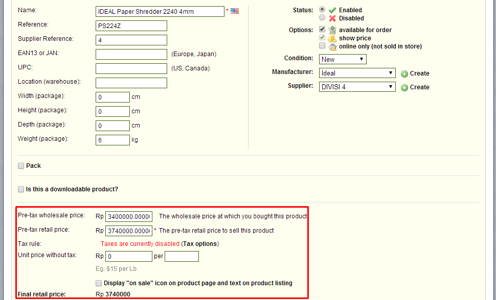This screenshot has height=300, width=496.
Task: Click Create link next to Supplier
Action: click(419, 87)
